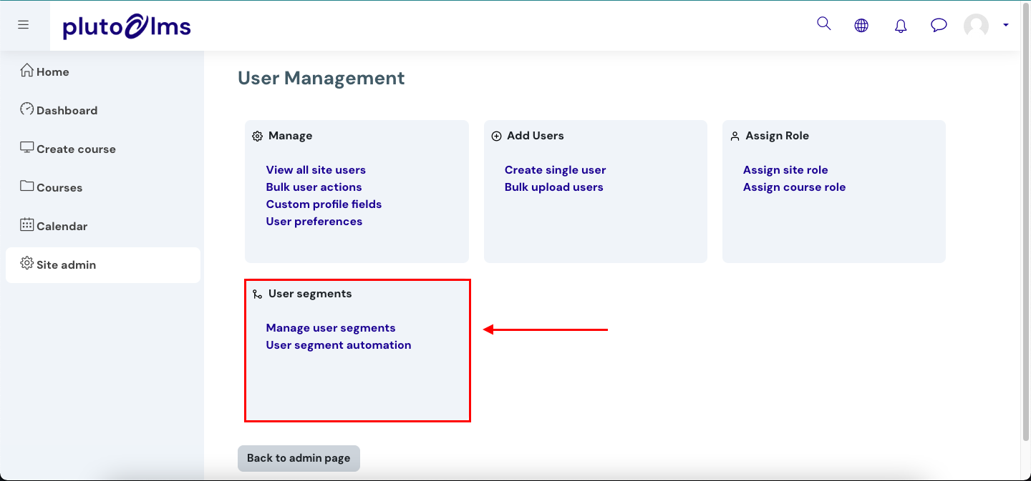Viewport: 1031px width, 481px height.
Task: Open Create single user link
Action: tap(556, 170)
